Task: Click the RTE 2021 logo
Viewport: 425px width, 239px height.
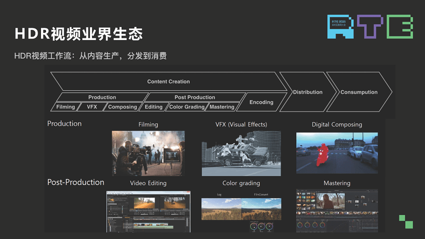Action: pyautogui.click(x=370, y=26)
